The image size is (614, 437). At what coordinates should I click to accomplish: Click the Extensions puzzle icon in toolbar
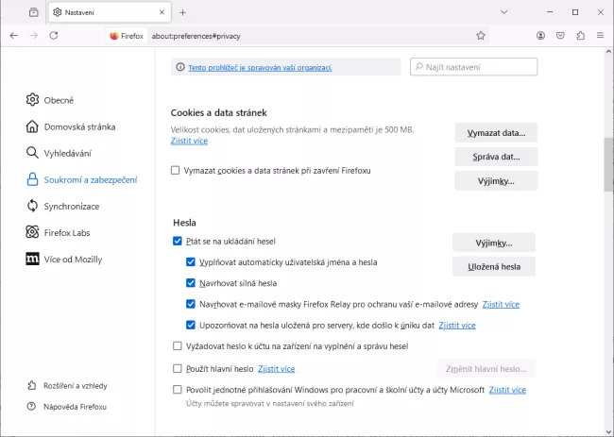(580, 35)
